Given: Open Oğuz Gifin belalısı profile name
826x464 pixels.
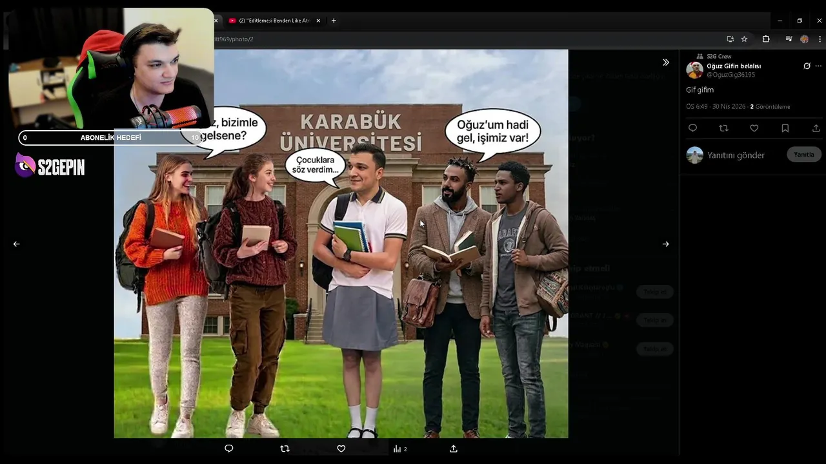Looking at the screenshot, I should point(734,66).
